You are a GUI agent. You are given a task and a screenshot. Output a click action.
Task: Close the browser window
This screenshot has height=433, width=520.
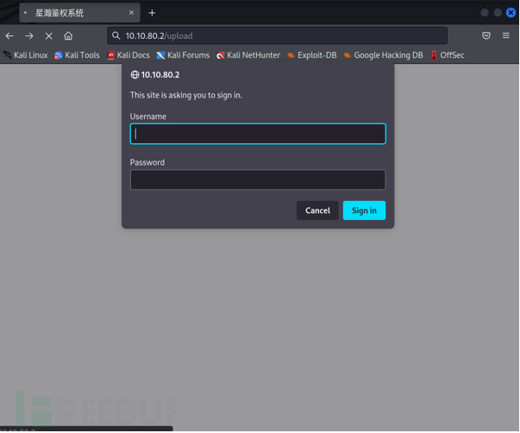tap(511, 13)
